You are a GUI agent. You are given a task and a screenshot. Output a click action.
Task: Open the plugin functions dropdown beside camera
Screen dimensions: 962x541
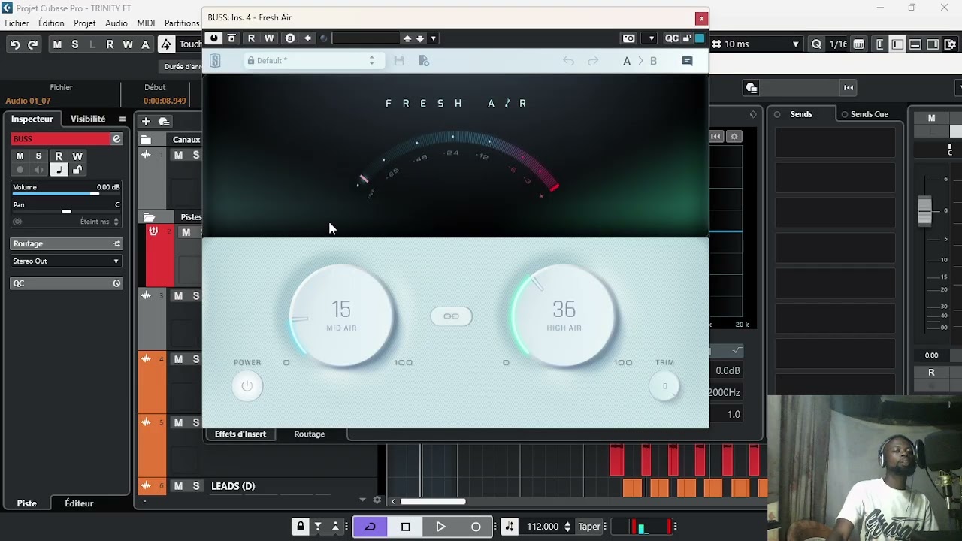point(651,38)
